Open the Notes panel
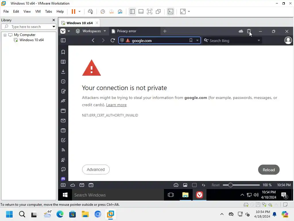294x221 pixels. click(x=63, y=91)
